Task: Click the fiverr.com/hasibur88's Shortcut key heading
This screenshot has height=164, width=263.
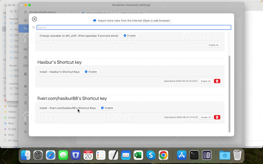Action: click(72, 98)
